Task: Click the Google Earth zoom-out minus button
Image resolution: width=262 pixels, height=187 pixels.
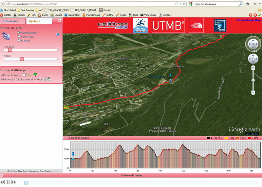Action: coord(253,93)
